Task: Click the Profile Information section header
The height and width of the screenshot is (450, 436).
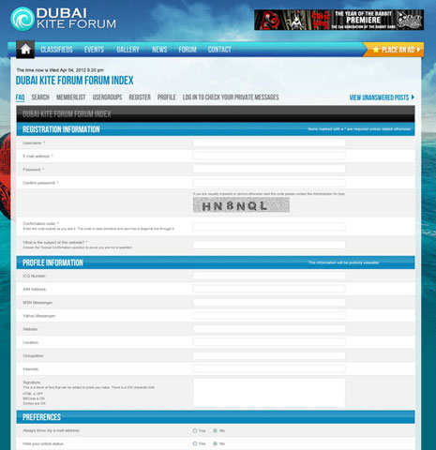Action: (216, 262)
